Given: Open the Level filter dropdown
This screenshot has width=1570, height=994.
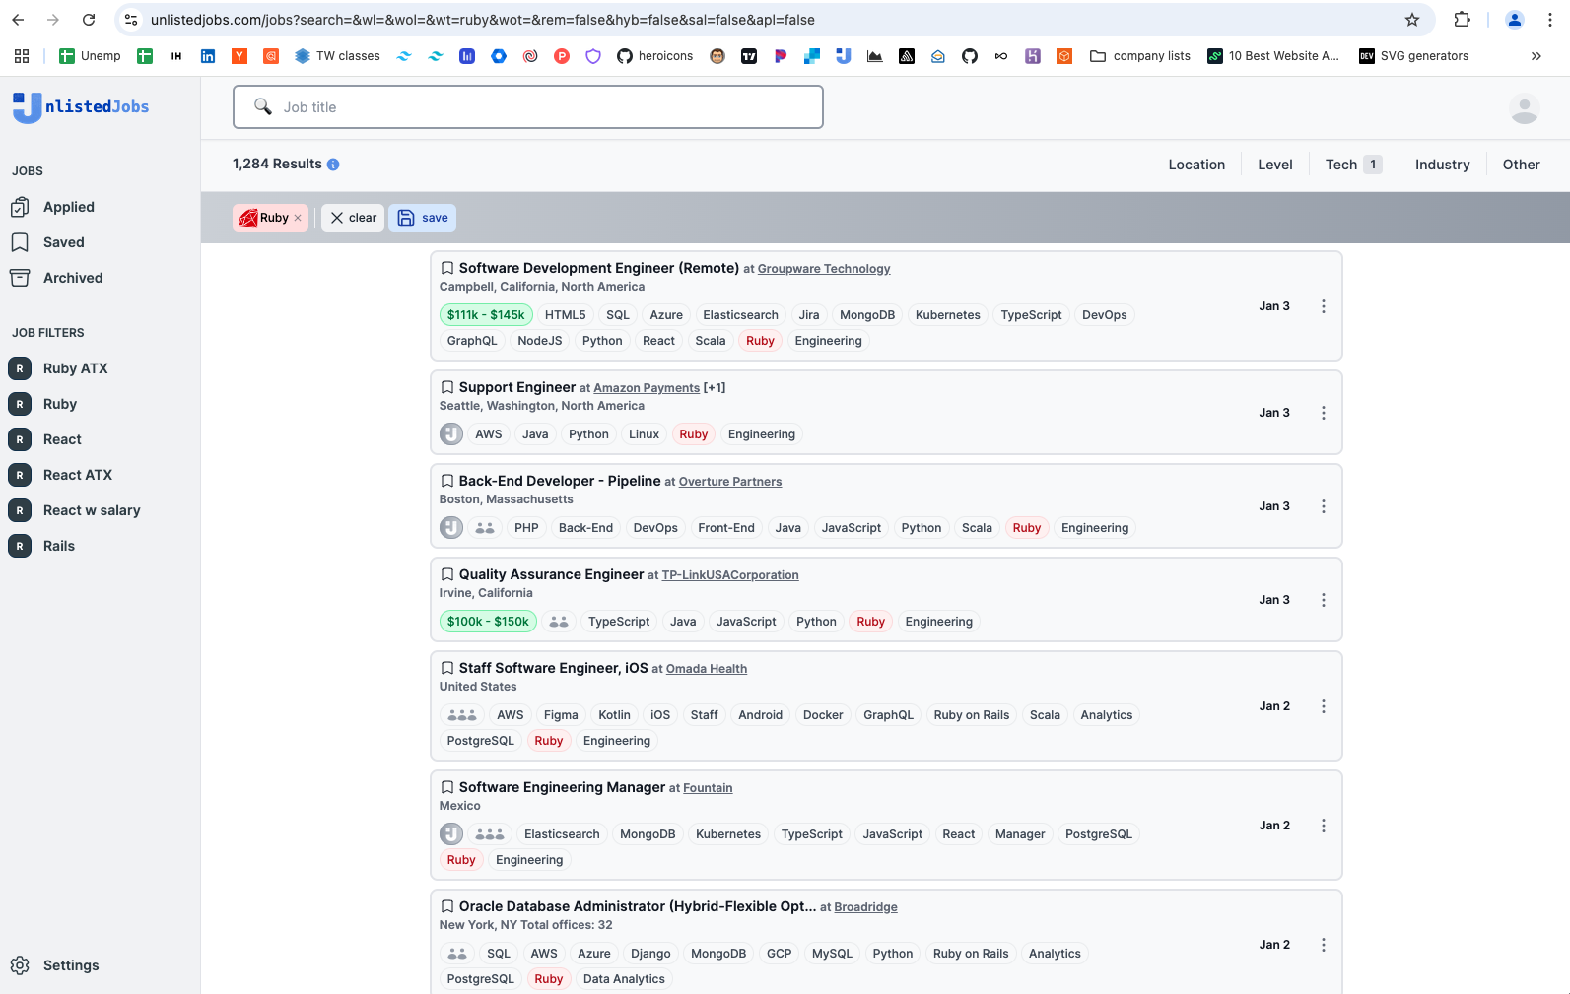Looking at the screenshot, I should point(1275,165).
